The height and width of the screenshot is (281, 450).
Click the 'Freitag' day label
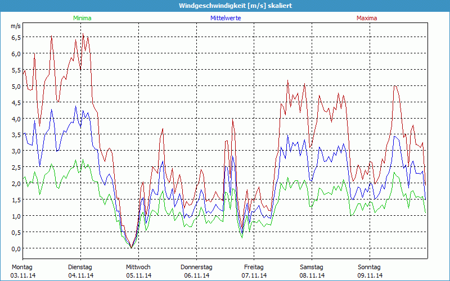[x=254, y=268]
